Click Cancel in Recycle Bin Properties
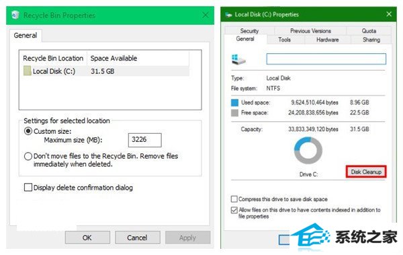The width and height of the screenshot is (403, 255). click(138, 238)
